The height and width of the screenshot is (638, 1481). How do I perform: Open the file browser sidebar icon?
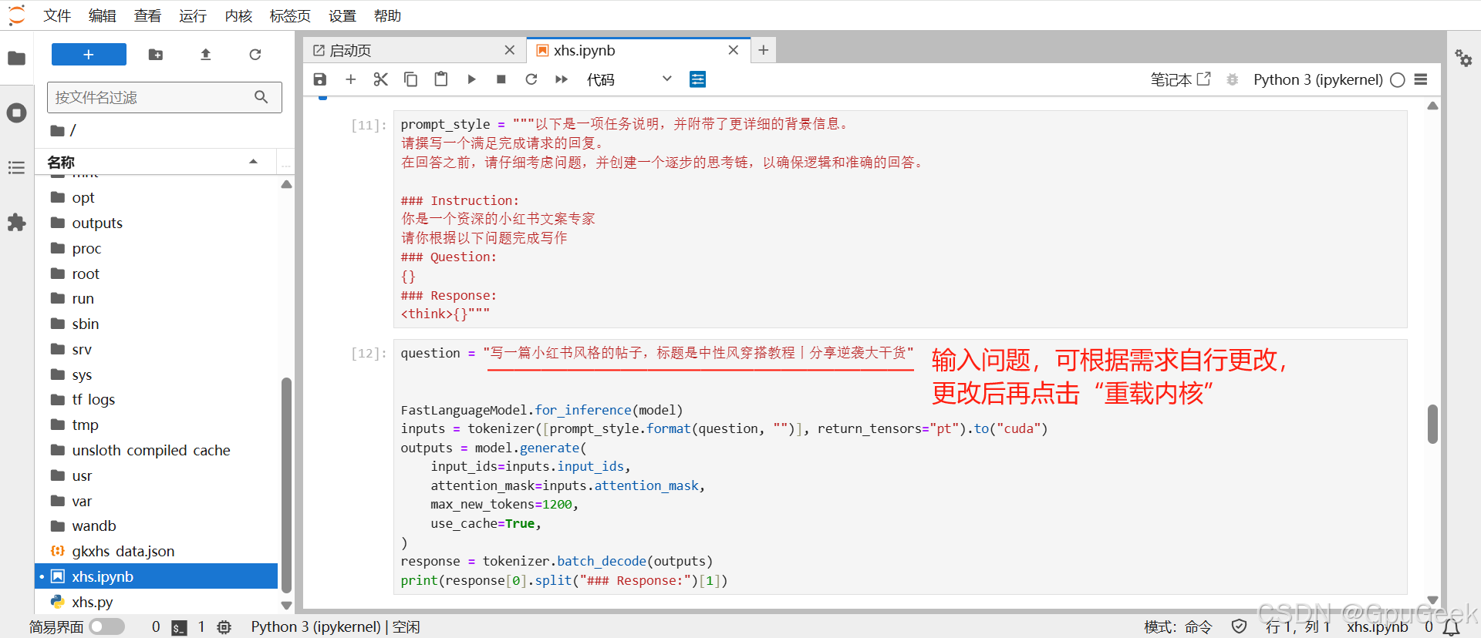16,59
